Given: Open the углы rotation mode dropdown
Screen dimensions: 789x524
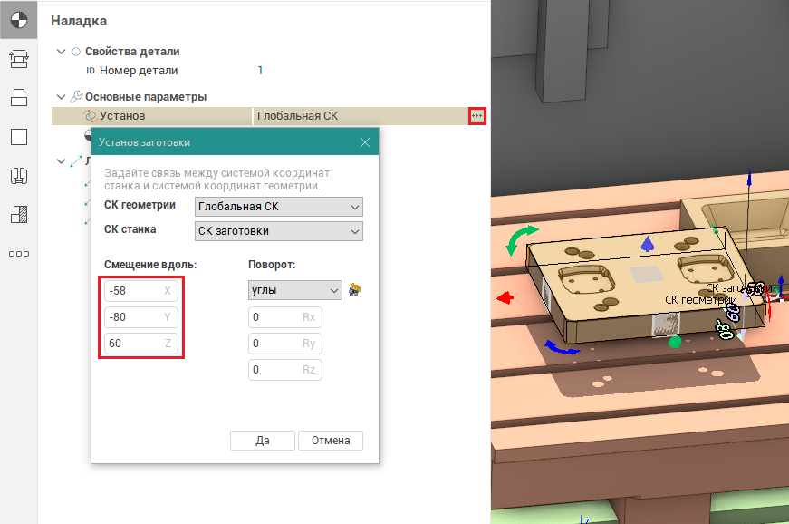Looking at the screenshot, I should (295, 290).
